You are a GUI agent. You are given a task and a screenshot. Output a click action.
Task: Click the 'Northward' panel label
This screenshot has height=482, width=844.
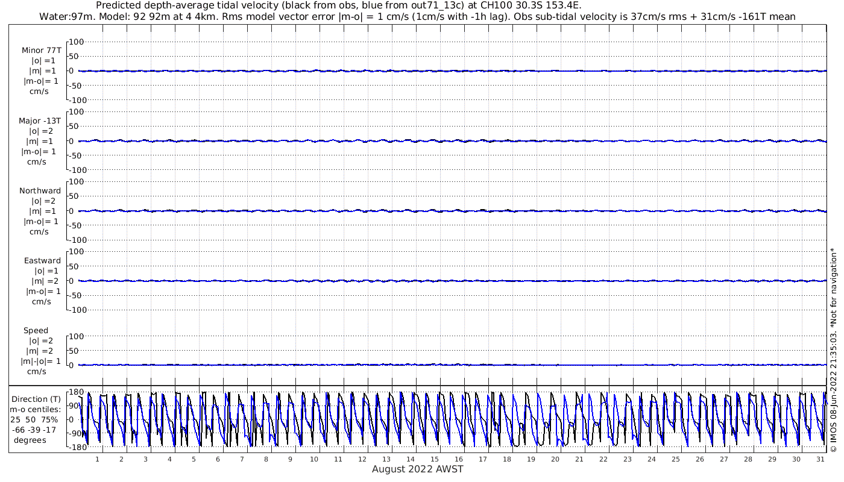pyautogui.click(x=40, y=191)
